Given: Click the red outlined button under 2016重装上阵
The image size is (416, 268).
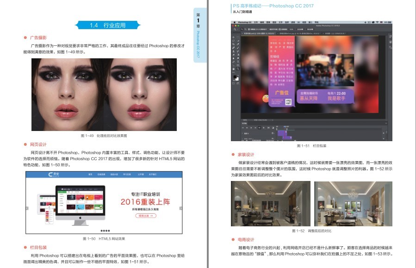Looking at the screenshot, I should [x=146, y=216].
